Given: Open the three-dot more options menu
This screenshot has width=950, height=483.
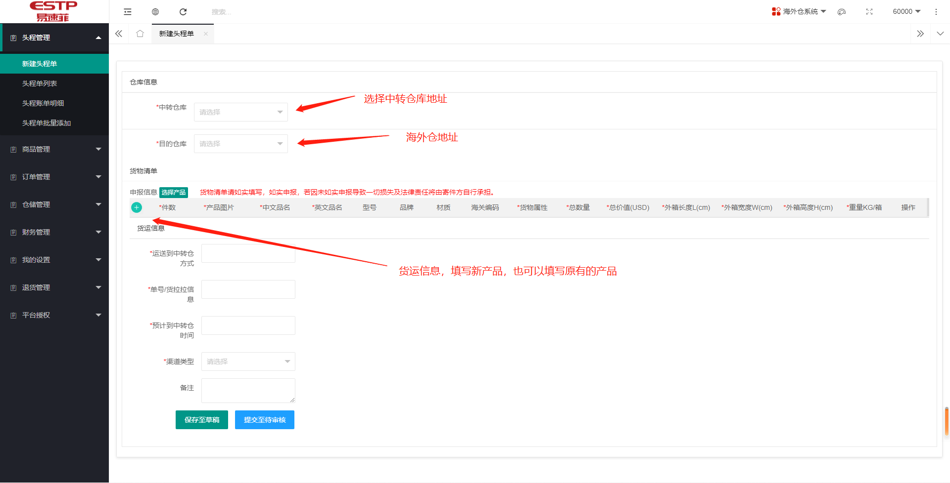Looking at the screenshot, I should click(936, 11).
